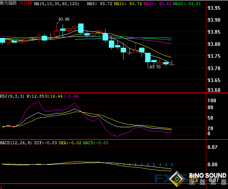Open the KDJ(9,3,3) indicator settings label
228x189 pixels.
click(x=13, y=96)
